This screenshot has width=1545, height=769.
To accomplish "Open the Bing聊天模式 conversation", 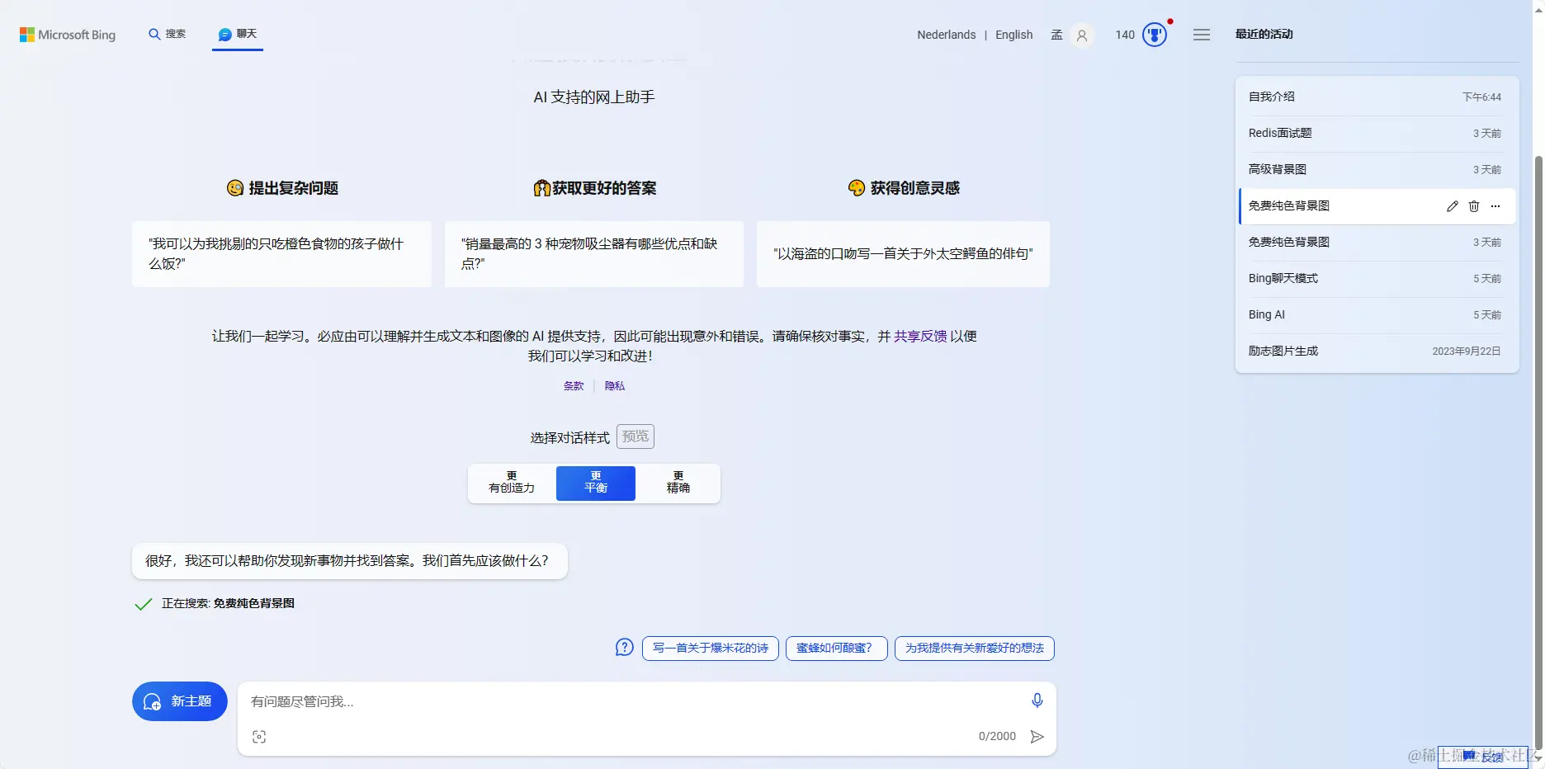I will 1376,278.
